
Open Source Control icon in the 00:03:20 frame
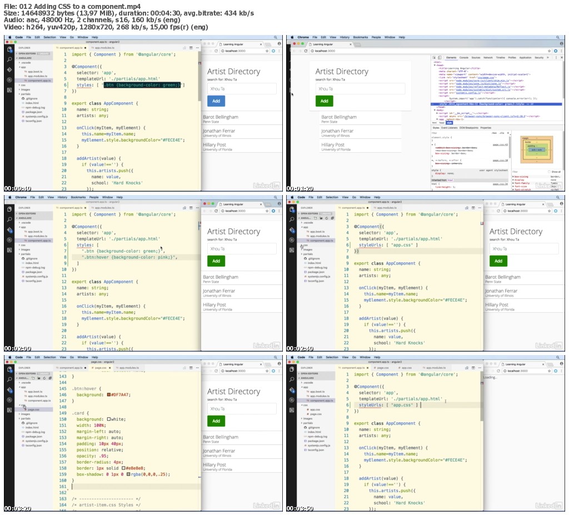(x=9, y=390)
